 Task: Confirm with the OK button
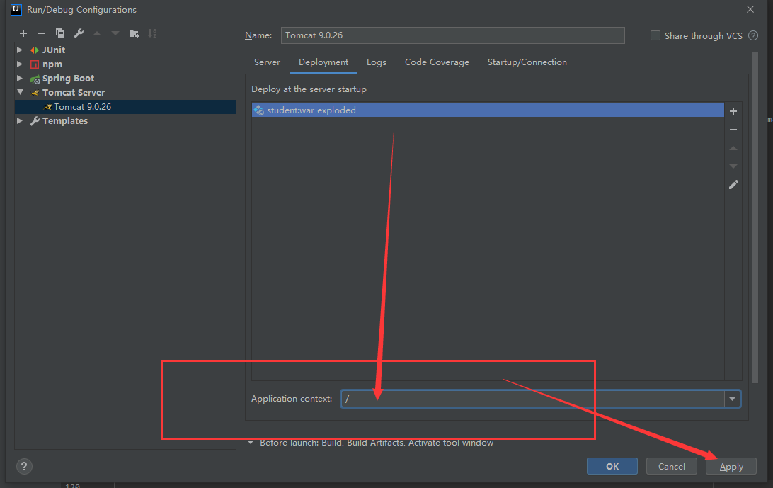pyautogui.click(x=612, y=466)
